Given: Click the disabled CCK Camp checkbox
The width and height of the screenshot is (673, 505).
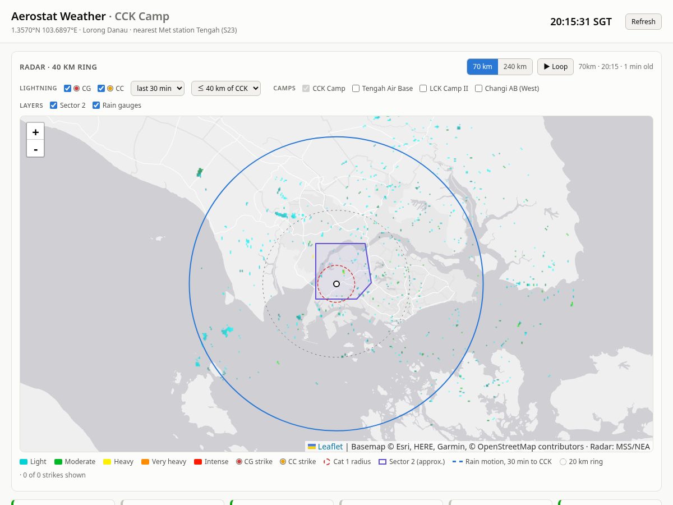Looking at the screenshot, I should 306,88.
